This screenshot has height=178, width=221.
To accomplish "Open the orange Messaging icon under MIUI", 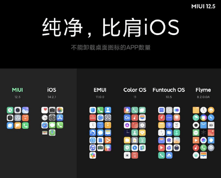I will tap(18, 125).
